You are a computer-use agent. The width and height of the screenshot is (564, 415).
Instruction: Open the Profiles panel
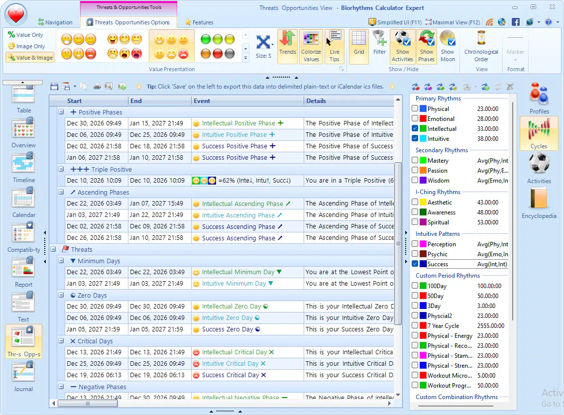(x=539, y=98)
